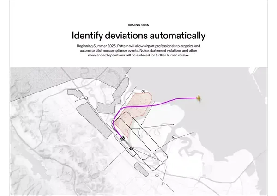Click the "COMING SOON" label
This screenshot has height=196, width=277.
[x=138, y=25]
